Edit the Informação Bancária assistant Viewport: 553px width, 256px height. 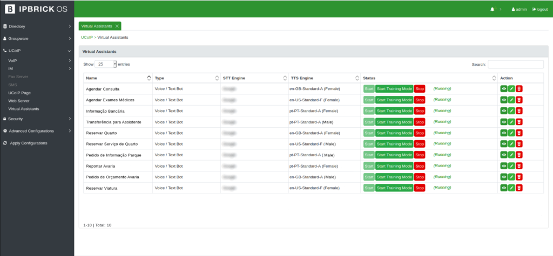click(511, 111)
